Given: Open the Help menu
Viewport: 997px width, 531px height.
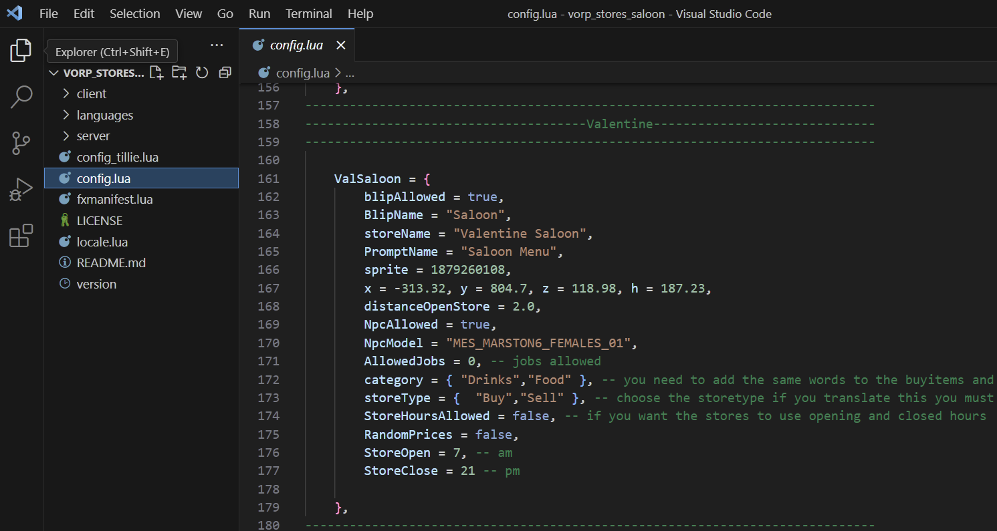Looking at the screenshot, I should pos(360,13).
